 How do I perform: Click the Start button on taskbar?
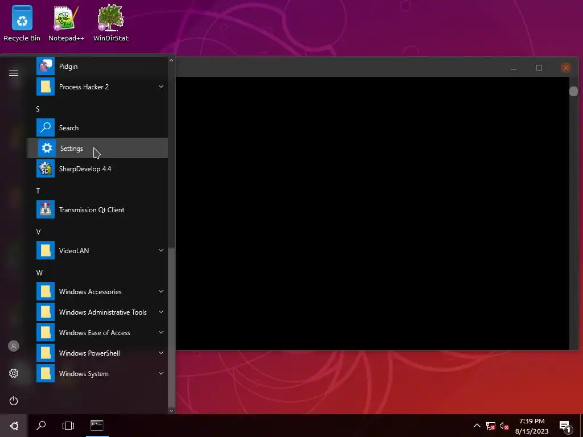tap(14, 426)
